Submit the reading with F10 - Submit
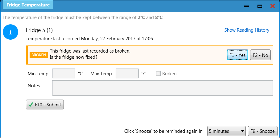Image resolution: width=280 pixels, height=138 pixels. 45,104
